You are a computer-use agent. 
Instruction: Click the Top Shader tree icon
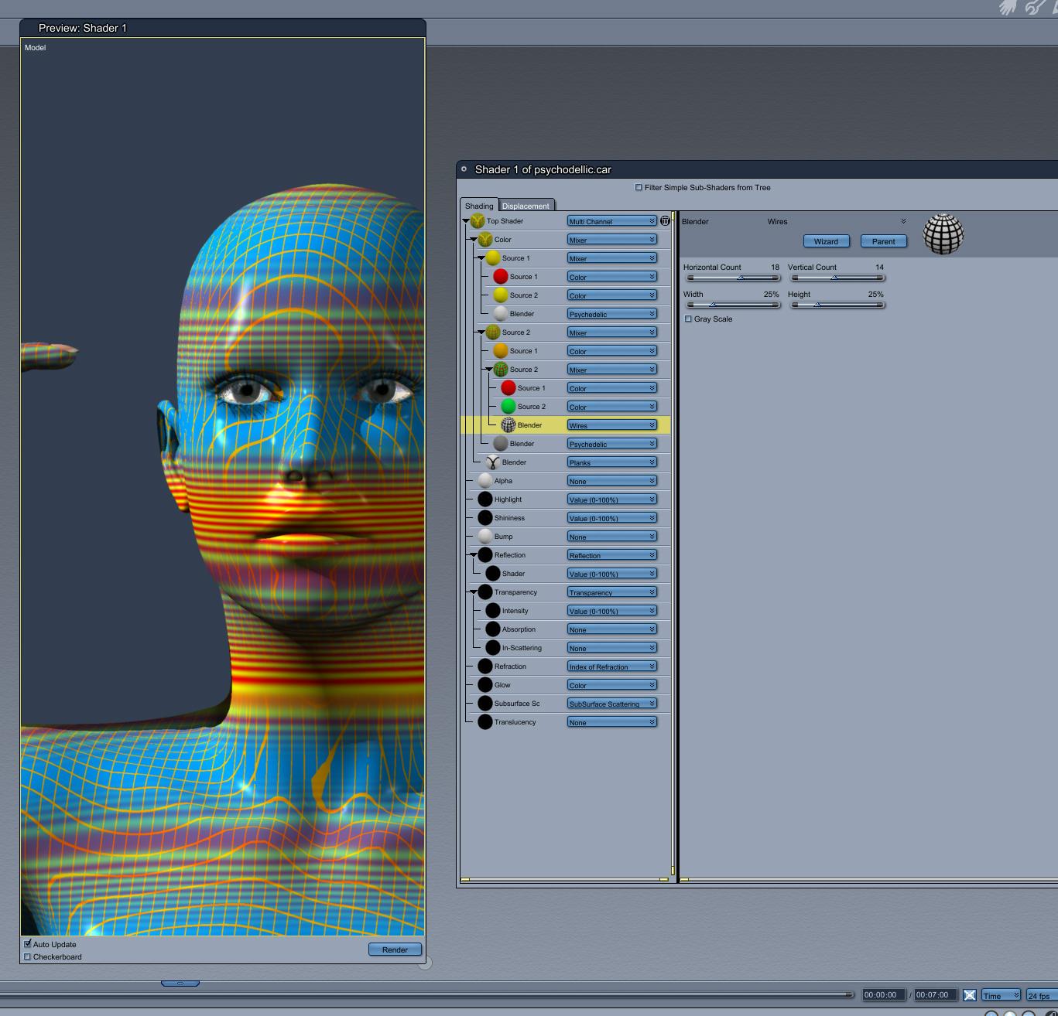coord(478,221)
